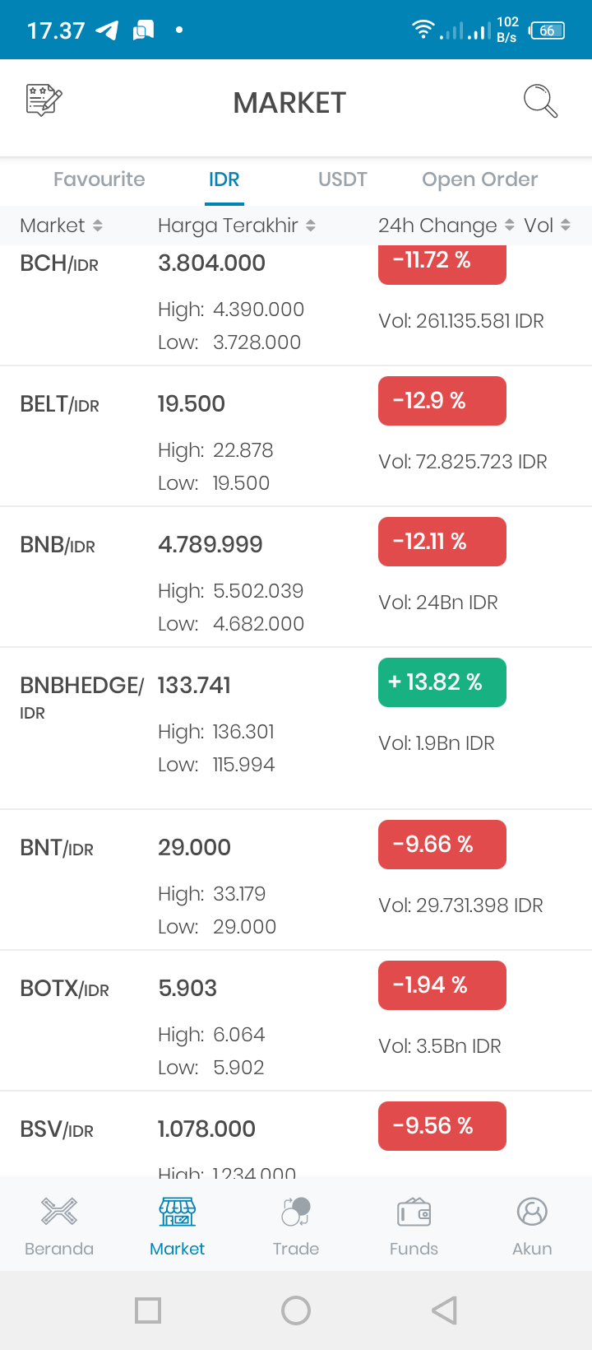Tap the -12.9 % BELT change badge
This screenshot has height=1350, width=592.
(x=442, y=401)
